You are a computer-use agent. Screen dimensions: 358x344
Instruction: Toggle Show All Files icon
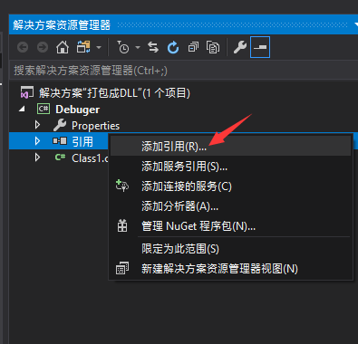(x=213, y=47)
